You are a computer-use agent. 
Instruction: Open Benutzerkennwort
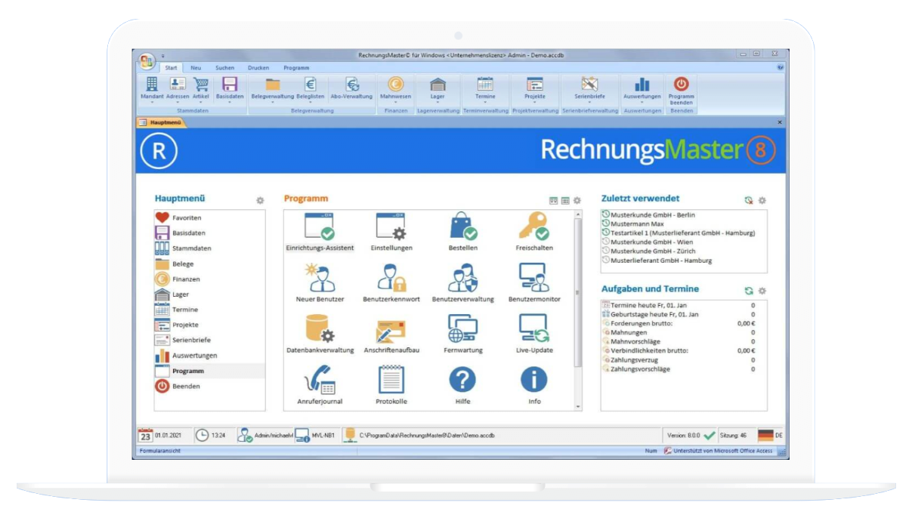[x=391, y=284]
